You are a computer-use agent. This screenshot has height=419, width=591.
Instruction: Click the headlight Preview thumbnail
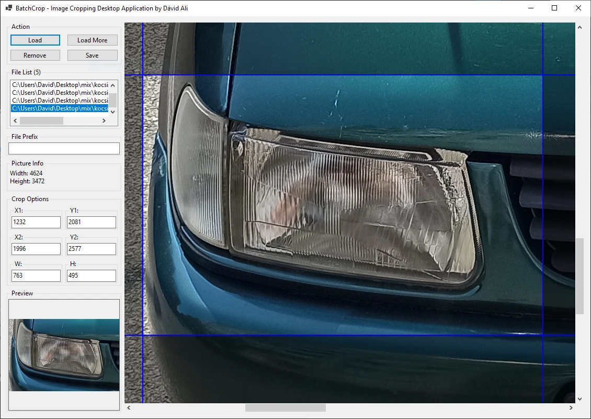[64, 355]
